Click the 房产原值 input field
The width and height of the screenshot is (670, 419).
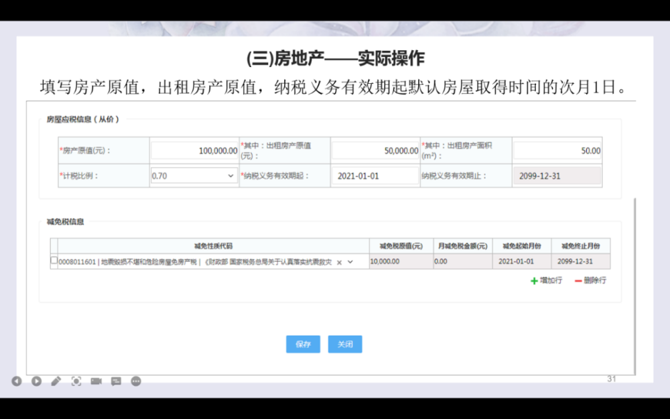tap(194, 151)
